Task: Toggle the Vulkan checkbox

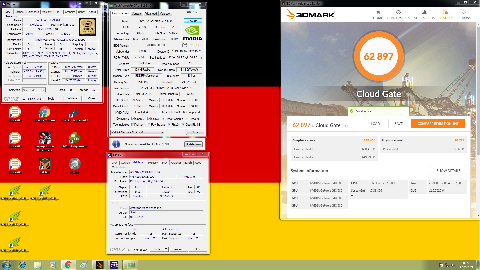Action: coord(133,125)
